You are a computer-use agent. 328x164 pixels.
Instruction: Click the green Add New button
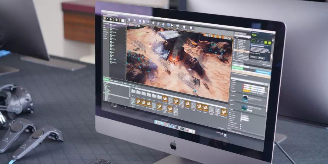tap(106, 79)
